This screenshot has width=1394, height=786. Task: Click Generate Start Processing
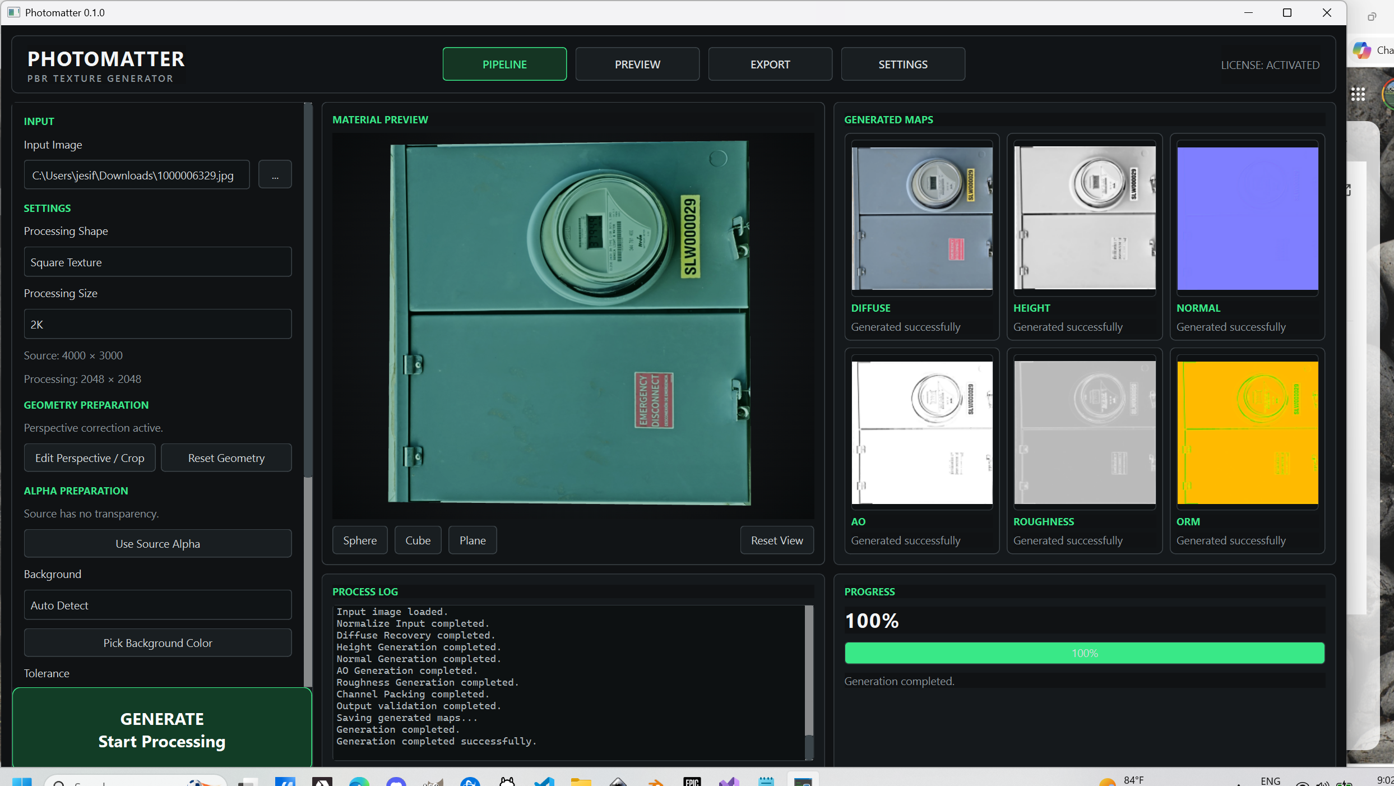click(x=162, y=729)
